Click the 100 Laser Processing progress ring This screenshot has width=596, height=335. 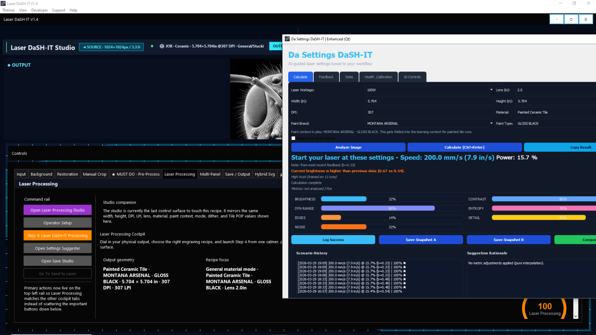pyautogui.click(x=544, y=309)
